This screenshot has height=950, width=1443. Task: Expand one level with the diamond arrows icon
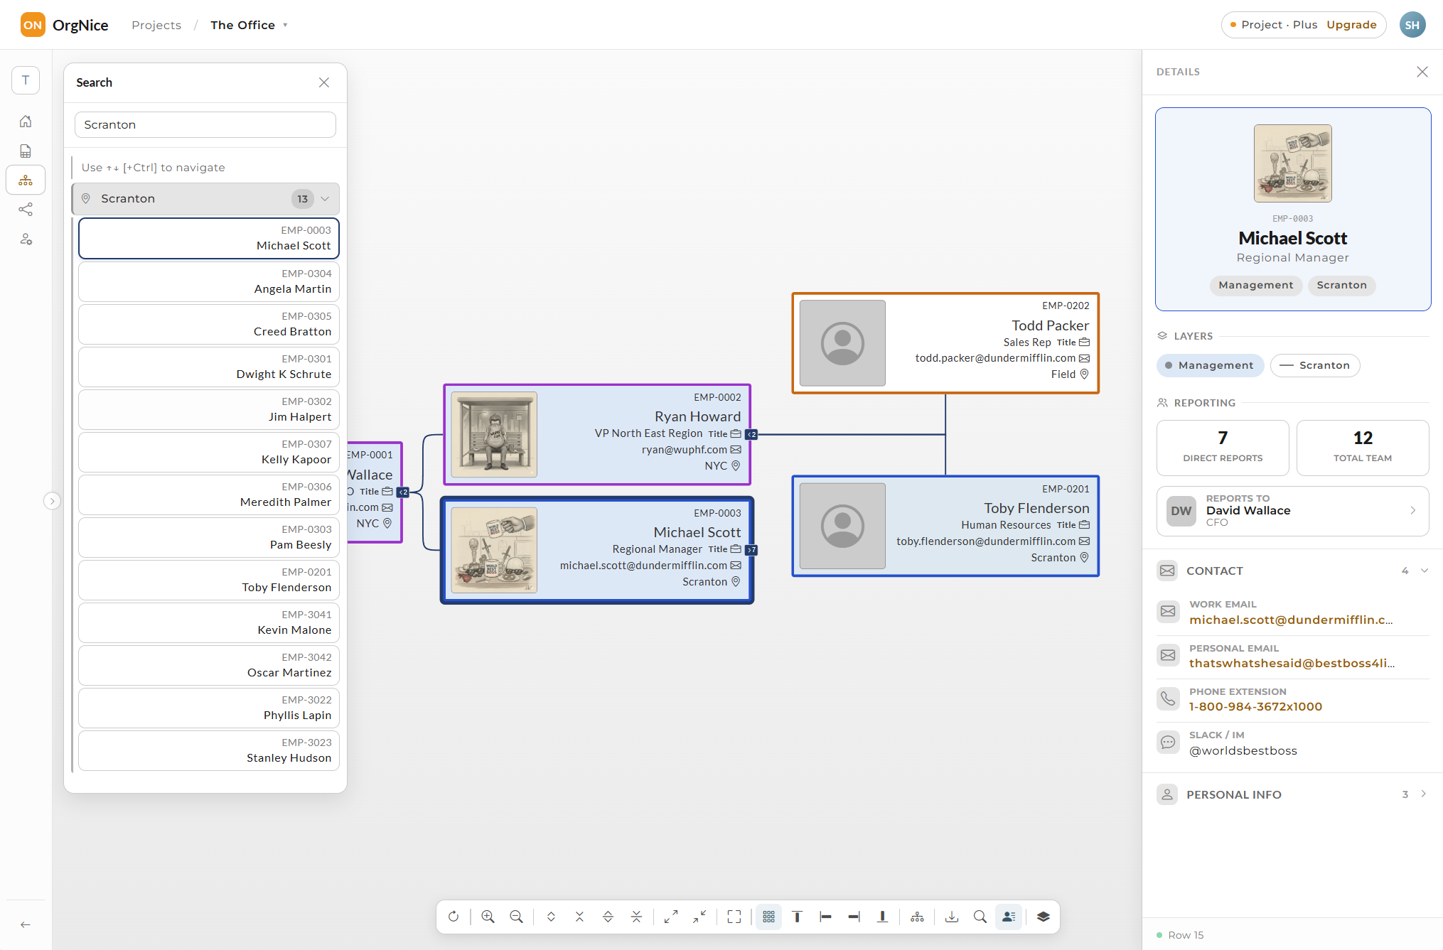point(551,917)
